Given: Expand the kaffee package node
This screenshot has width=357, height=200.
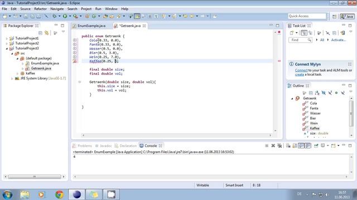Looking at the screenshot, I should pos(17,73).
